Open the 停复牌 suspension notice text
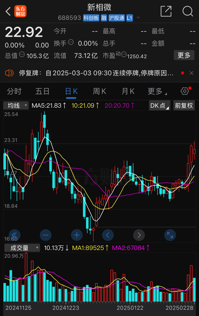Viewport: 199px width, 316px height. (x=96, y=73)
